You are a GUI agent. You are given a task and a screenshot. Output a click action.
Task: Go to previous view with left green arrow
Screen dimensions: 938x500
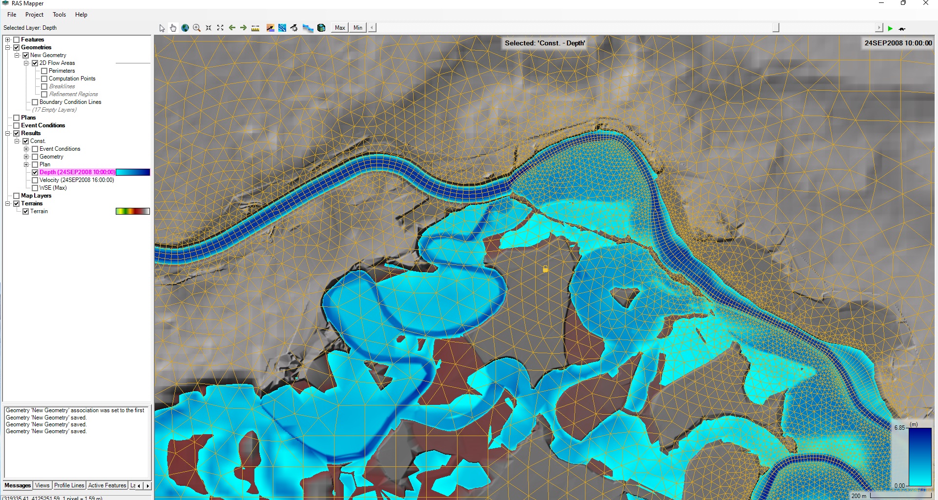coord(232,28)
